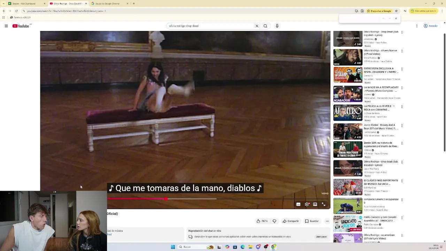Viewport: 446px width, 251px height.
Task: Open the video player settings gear
Action: click(x=307, y=204)
